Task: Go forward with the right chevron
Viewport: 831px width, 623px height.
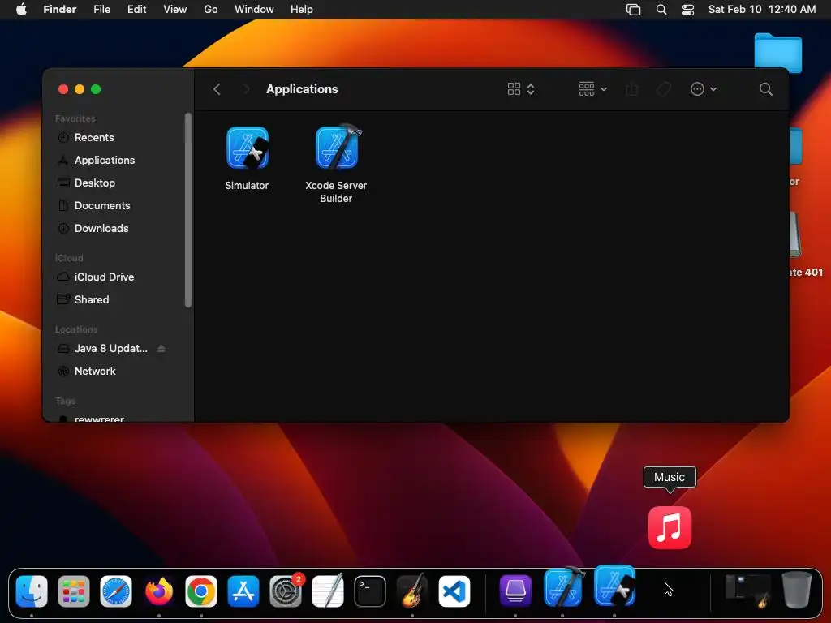Action: click(x=246, y=89)
